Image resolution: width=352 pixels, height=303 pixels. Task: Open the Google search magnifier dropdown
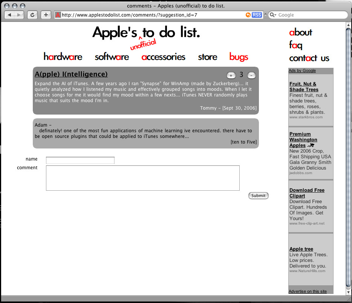pos(273,15)
